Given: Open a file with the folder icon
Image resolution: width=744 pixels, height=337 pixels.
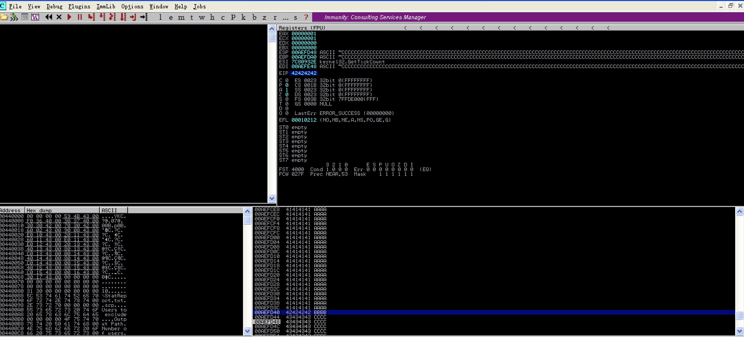Looking at the screenshot, I should (x=4, y=17).
